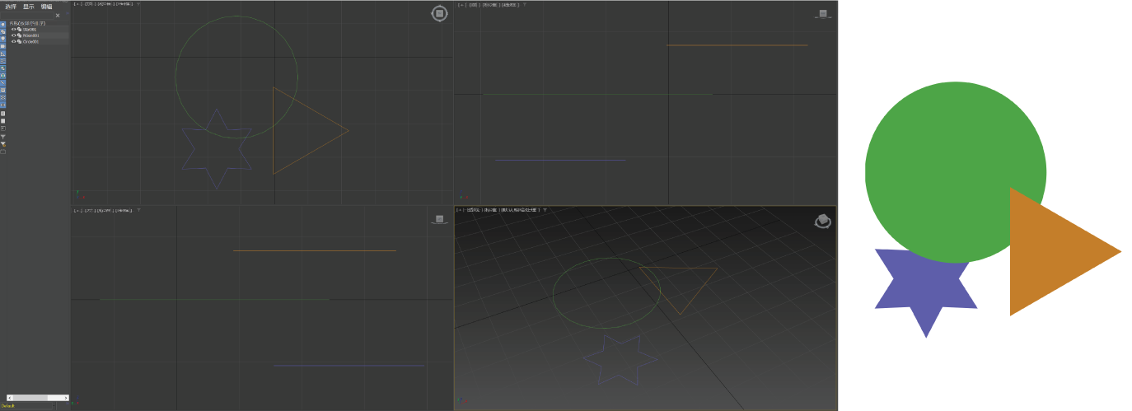Click the ViewCube in the perspective viewport

coord(823,221)
